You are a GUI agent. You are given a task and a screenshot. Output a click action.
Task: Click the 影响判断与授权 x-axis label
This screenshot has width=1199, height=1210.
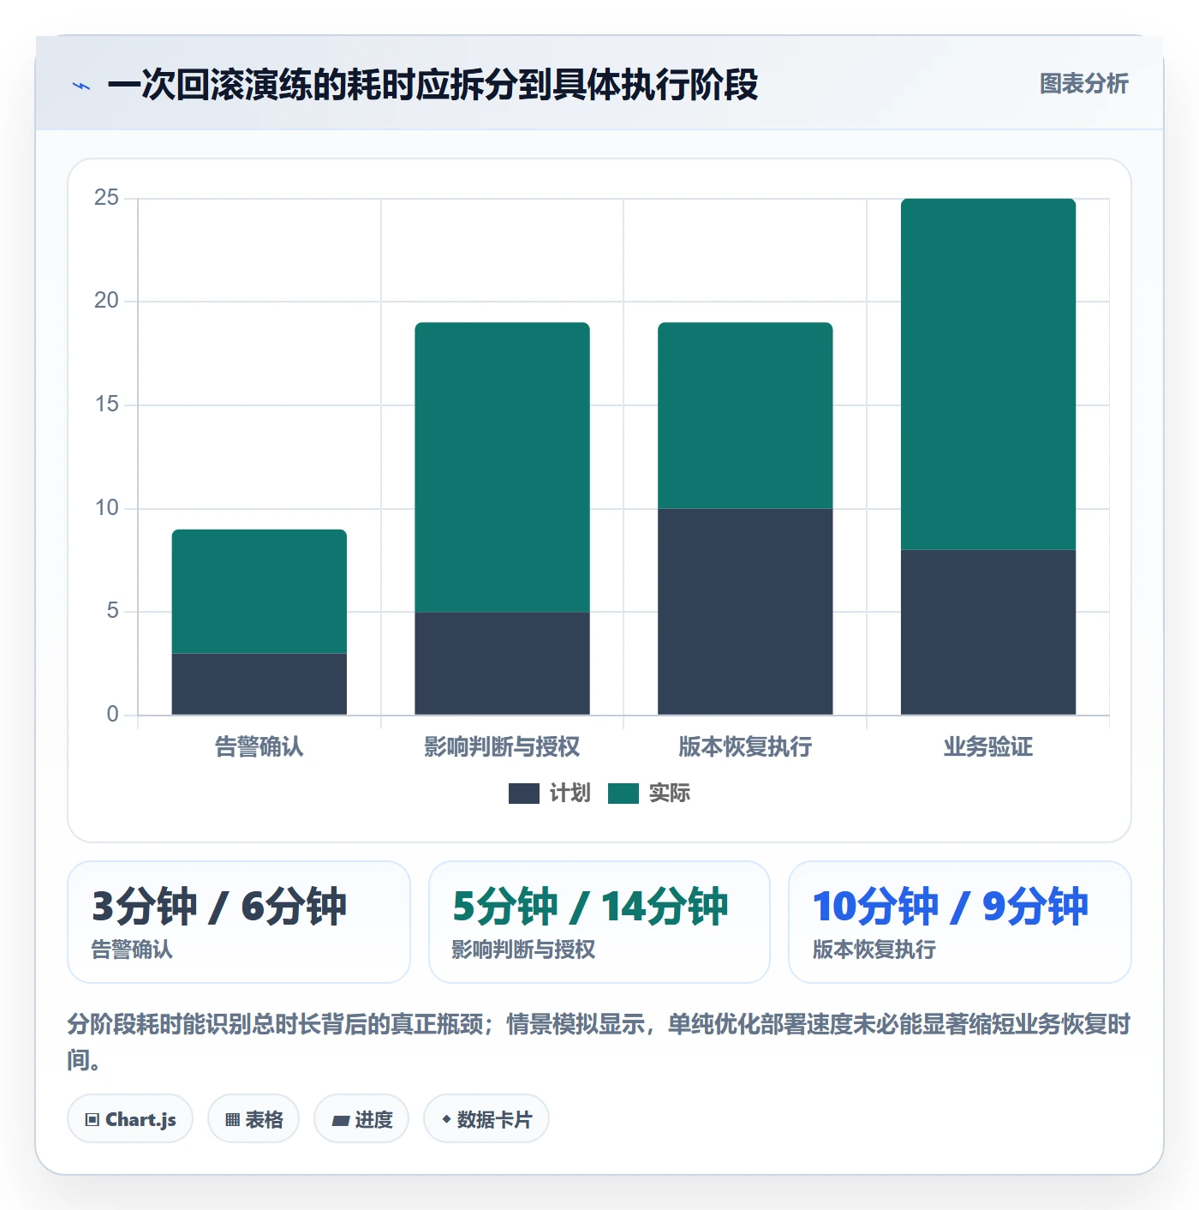(503, 747)
